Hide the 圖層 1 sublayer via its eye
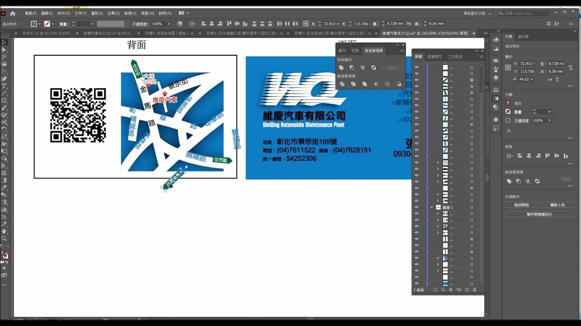This screenshot has width=581, height=326. point(417,207)
